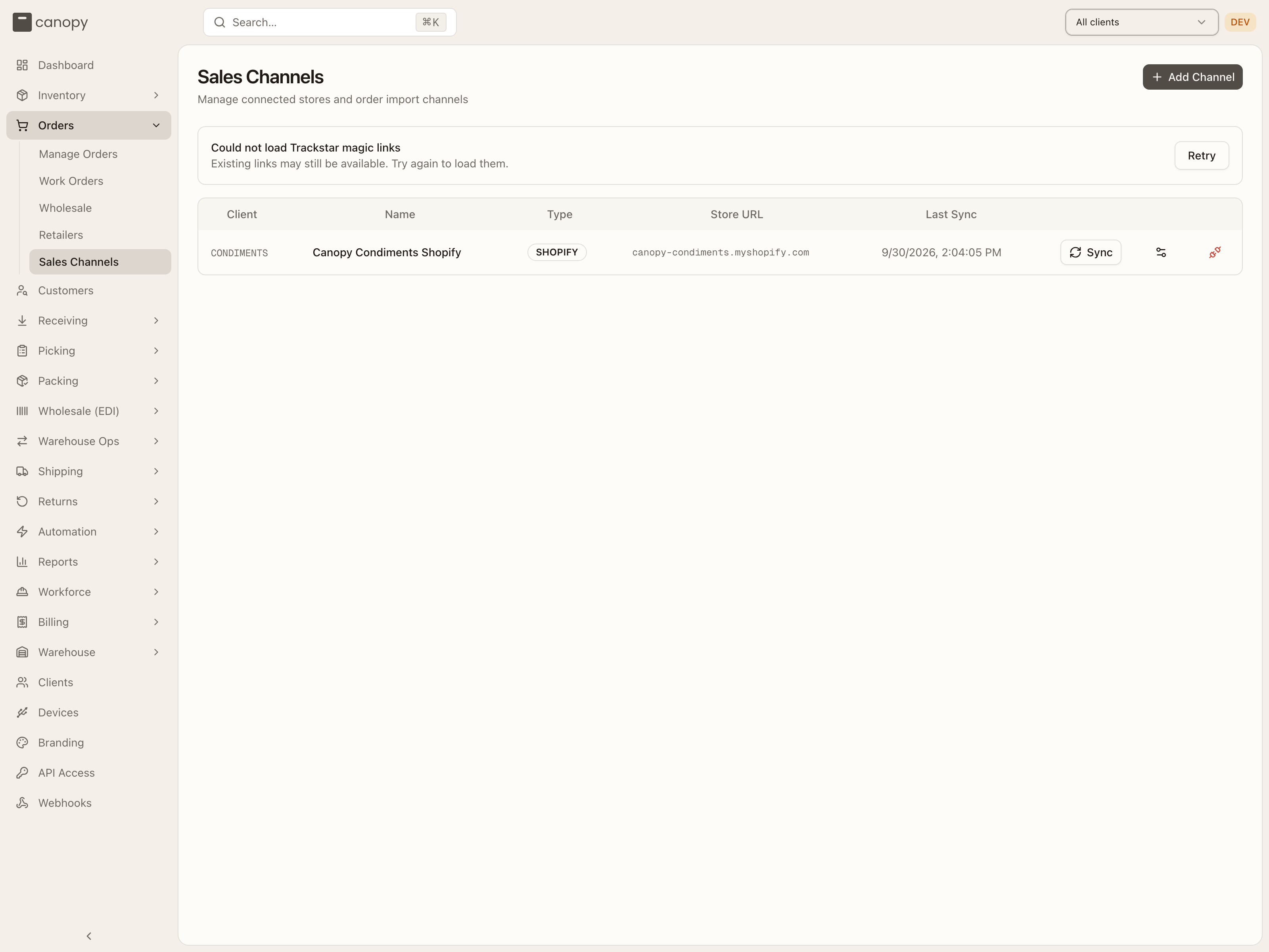Click the search magnifier icon

pos(219,22)
